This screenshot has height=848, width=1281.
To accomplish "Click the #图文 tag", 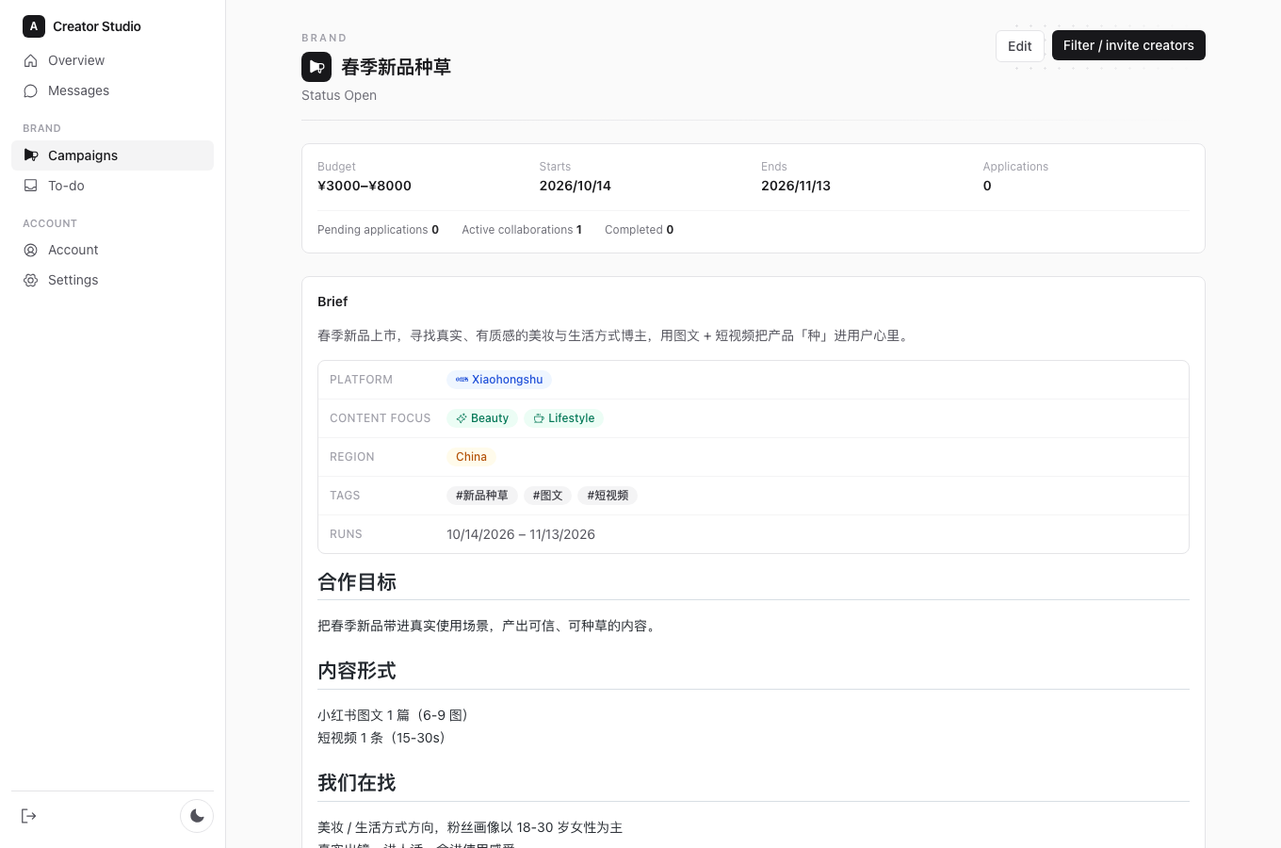I will [x=547, y=496].
